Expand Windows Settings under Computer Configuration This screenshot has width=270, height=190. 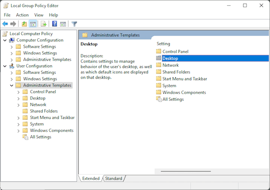tap(12, 53)
